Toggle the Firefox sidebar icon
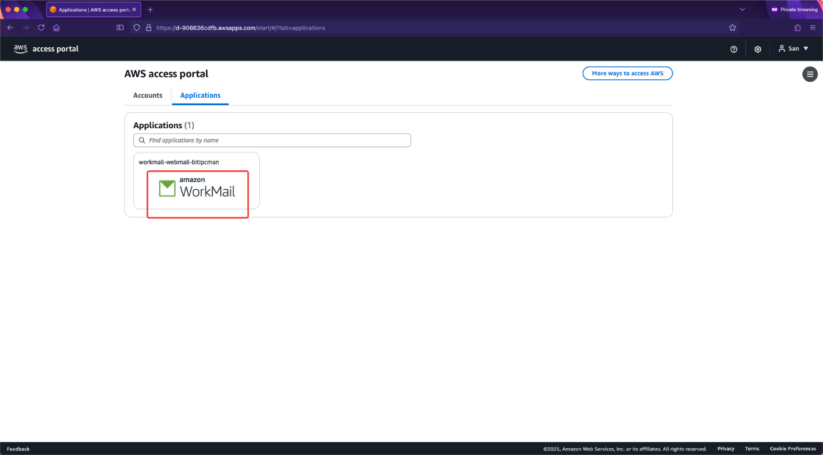 point(120,28)
